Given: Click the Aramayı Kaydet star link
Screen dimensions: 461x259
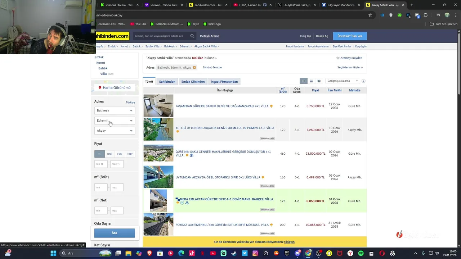Looking at the screenshot, I should pos(349,58).
